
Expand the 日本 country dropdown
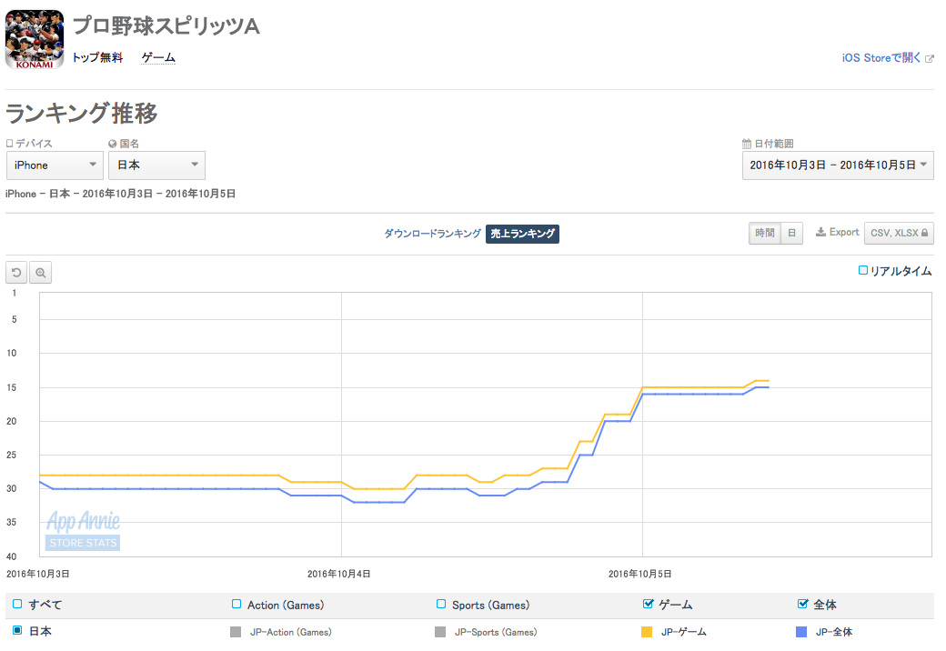tap(156, 165)
